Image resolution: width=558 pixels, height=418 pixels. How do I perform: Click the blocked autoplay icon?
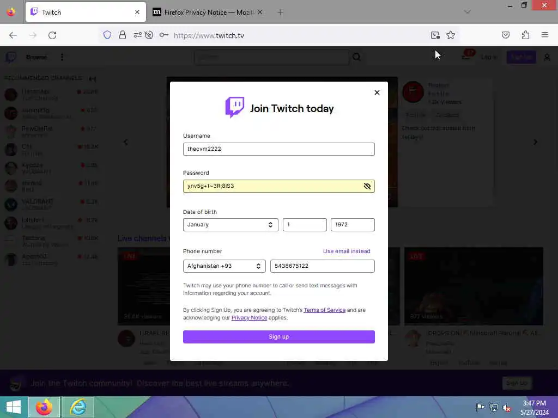point(149,35)
